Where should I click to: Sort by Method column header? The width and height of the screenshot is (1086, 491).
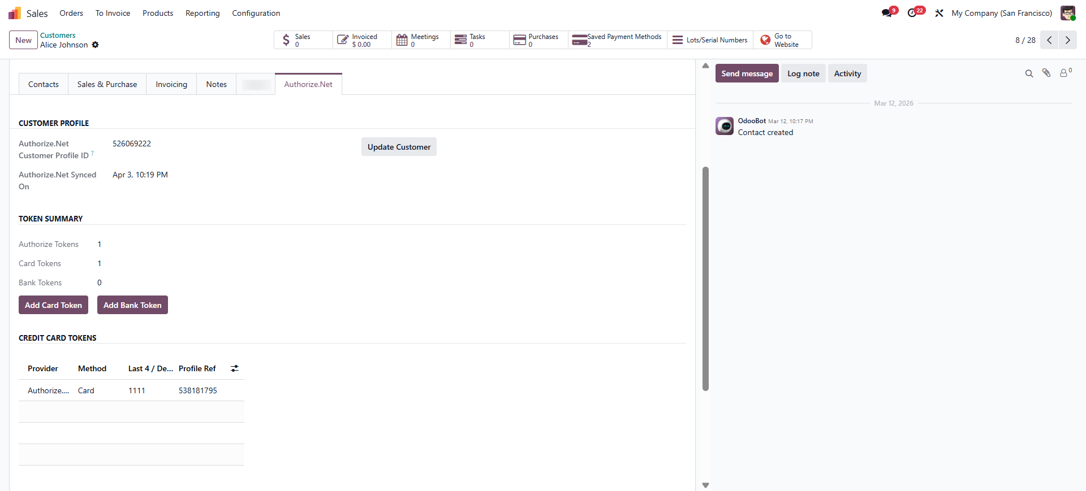tap(92, 368)
